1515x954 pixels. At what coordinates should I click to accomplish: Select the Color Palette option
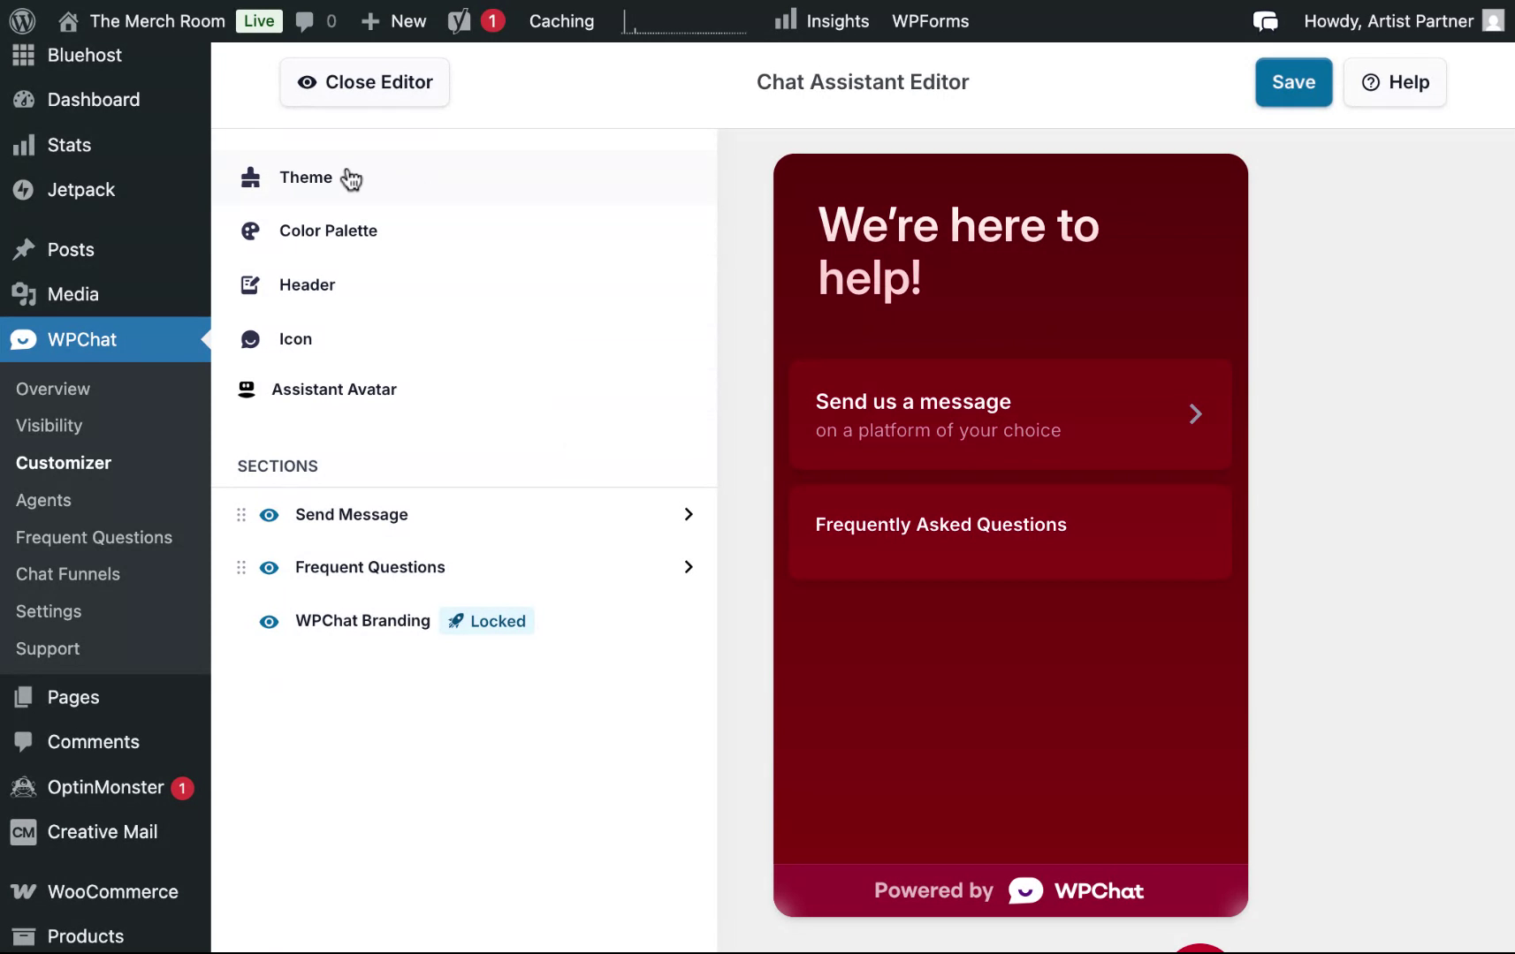pyautogui.click(x=327, y=231)
